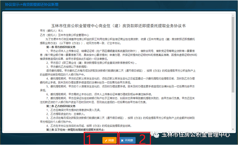Click the clause 4、乙方在本协议生效后的当月起
This screenshot has width=238, height=145.
click(89, 126)
